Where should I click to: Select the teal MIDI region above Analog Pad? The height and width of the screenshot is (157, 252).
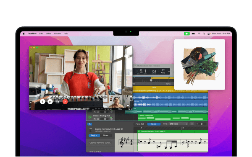(x=166, y=111)
